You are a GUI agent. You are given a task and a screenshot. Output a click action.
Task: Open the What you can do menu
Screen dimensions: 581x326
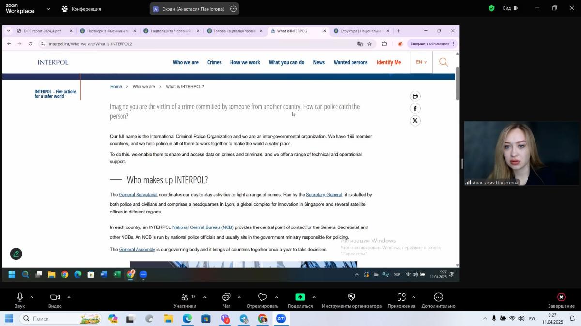click(286, 62)
